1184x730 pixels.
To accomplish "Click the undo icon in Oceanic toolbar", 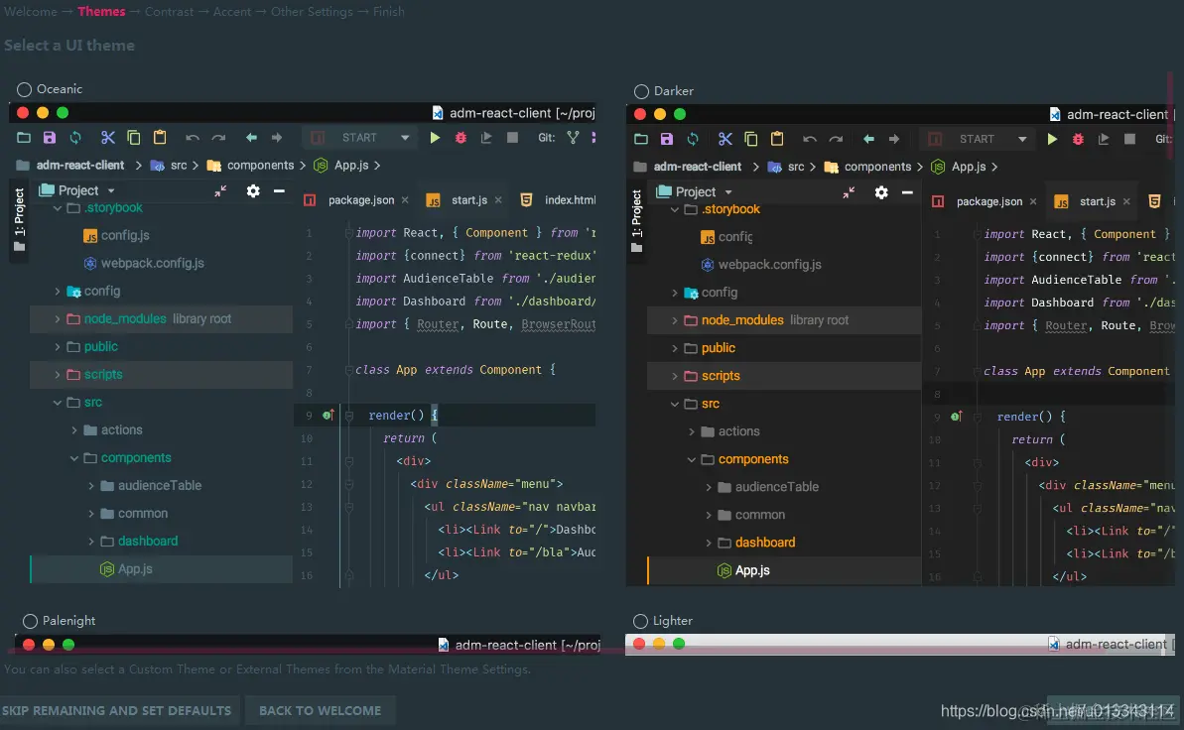I will [x=193, y=138].
